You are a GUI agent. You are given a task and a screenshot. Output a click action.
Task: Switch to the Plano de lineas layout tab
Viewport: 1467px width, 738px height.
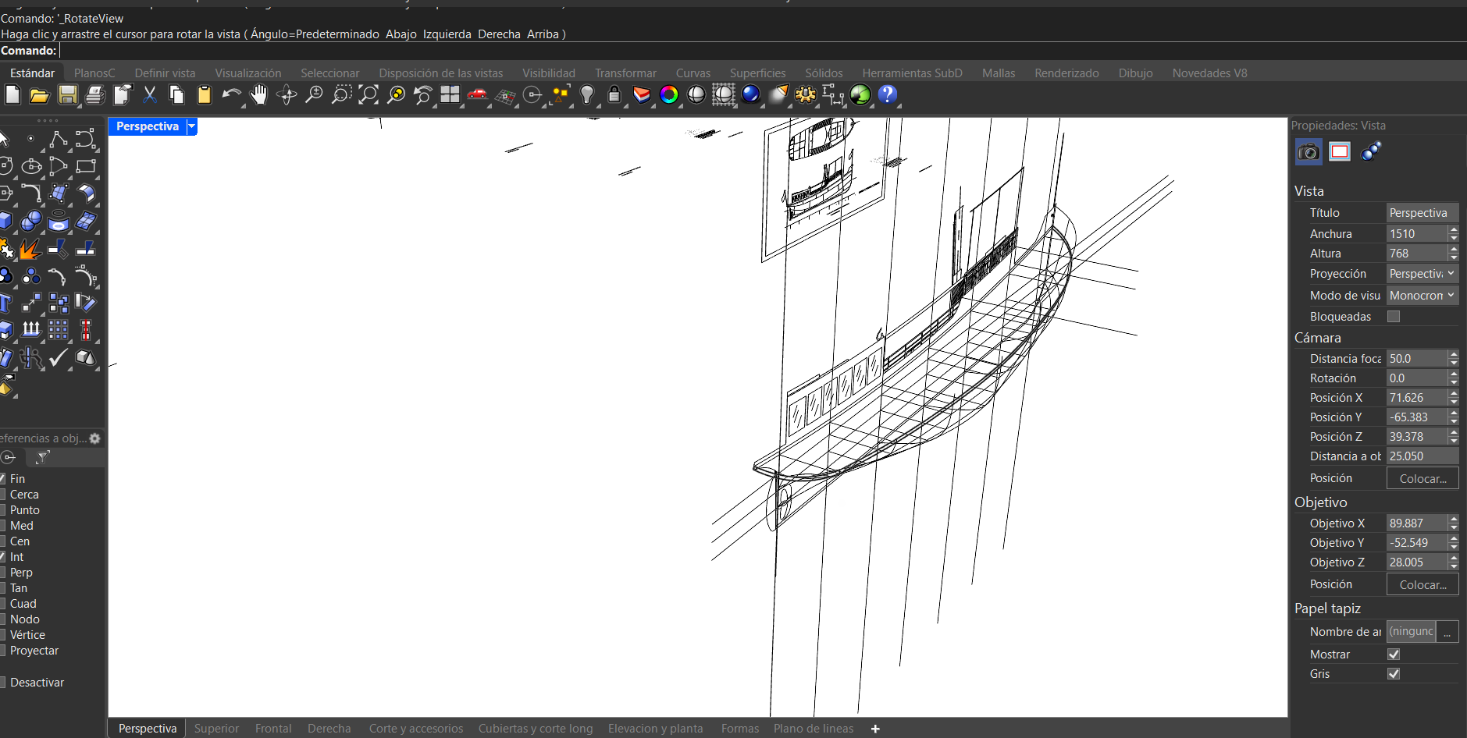coord(814,729)
